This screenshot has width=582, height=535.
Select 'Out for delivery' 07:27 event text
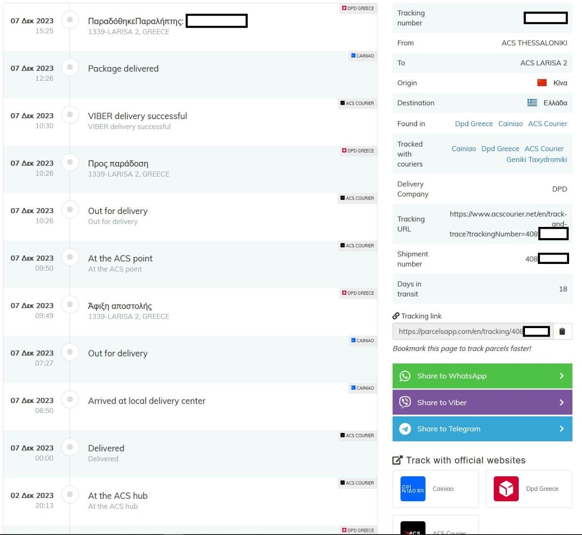(118, 353)
